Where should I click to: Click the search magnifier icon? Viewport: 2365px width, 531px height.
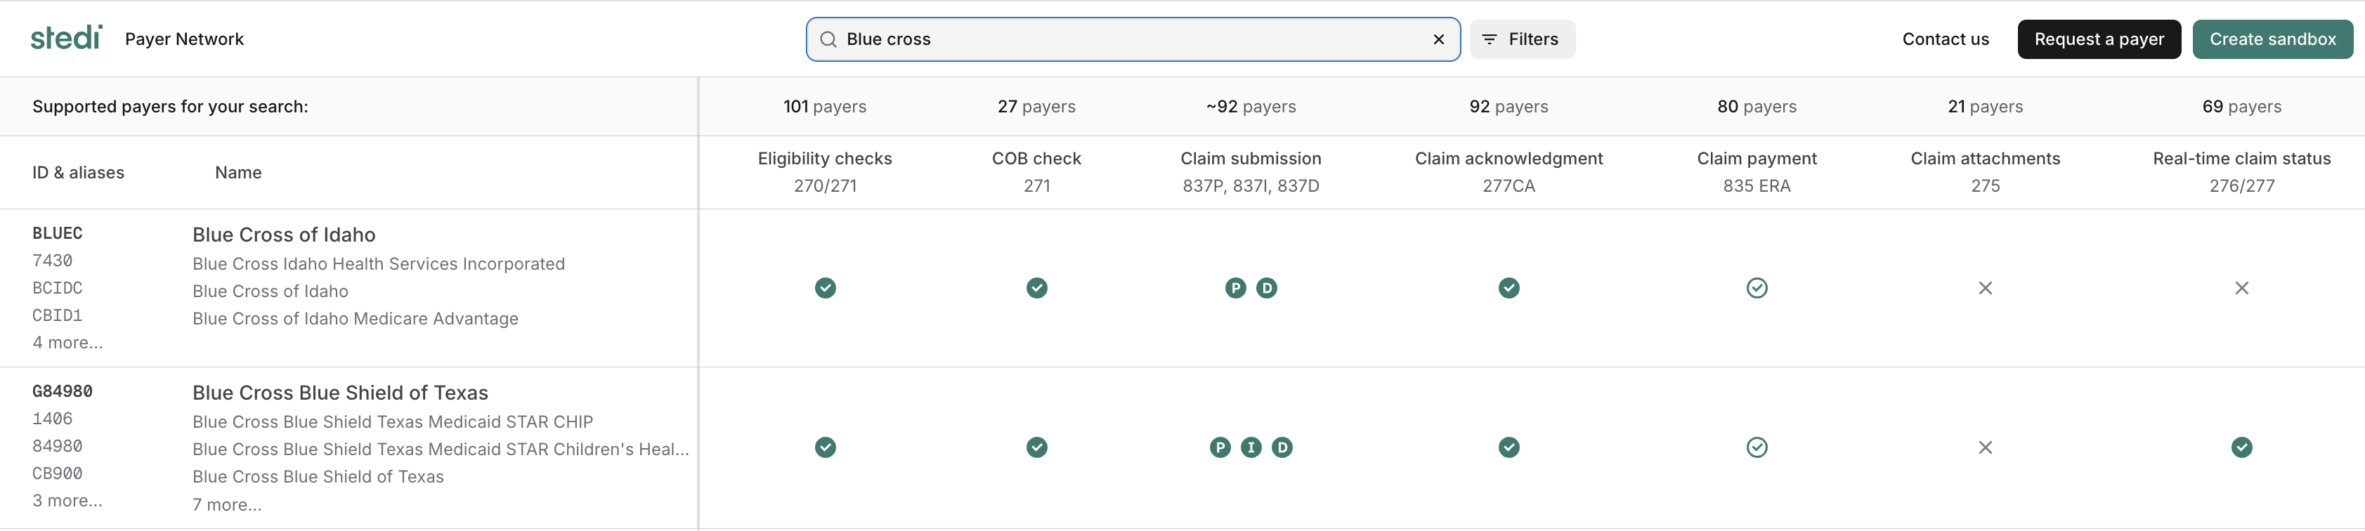point(827,39)
